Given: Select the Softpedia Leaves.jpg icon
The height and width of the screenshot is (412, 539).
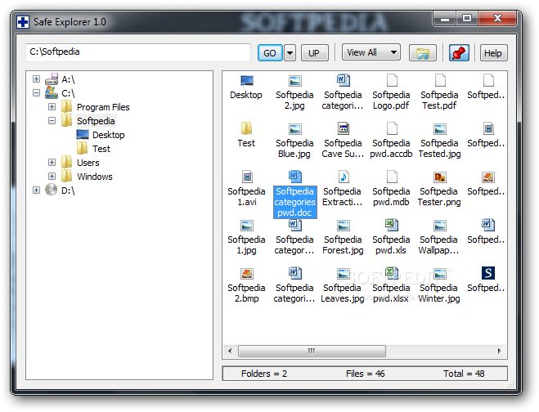Looking at the screenshot, I should pos(344,274).
